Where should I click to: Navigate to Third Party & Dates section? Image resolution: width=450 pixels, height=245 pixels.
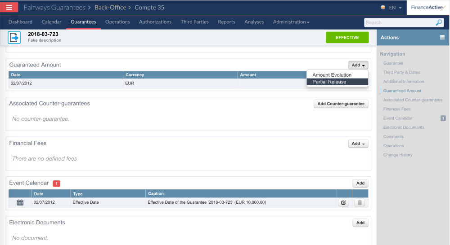tap(401, 72)
